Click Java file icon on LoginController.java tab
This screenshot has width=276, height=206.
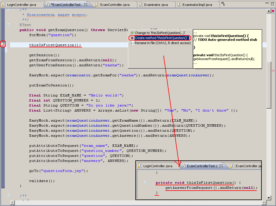point(3,4)
